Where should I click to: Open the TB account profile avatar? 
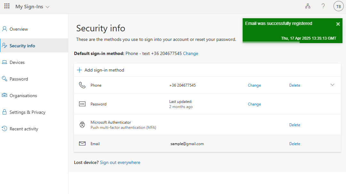tap(338, 6)
